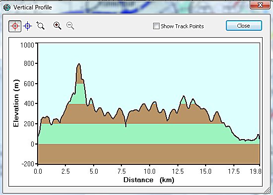Click the Distance (km) axis label
This screenshot has width=273, height=195.
tap(149, 180)
